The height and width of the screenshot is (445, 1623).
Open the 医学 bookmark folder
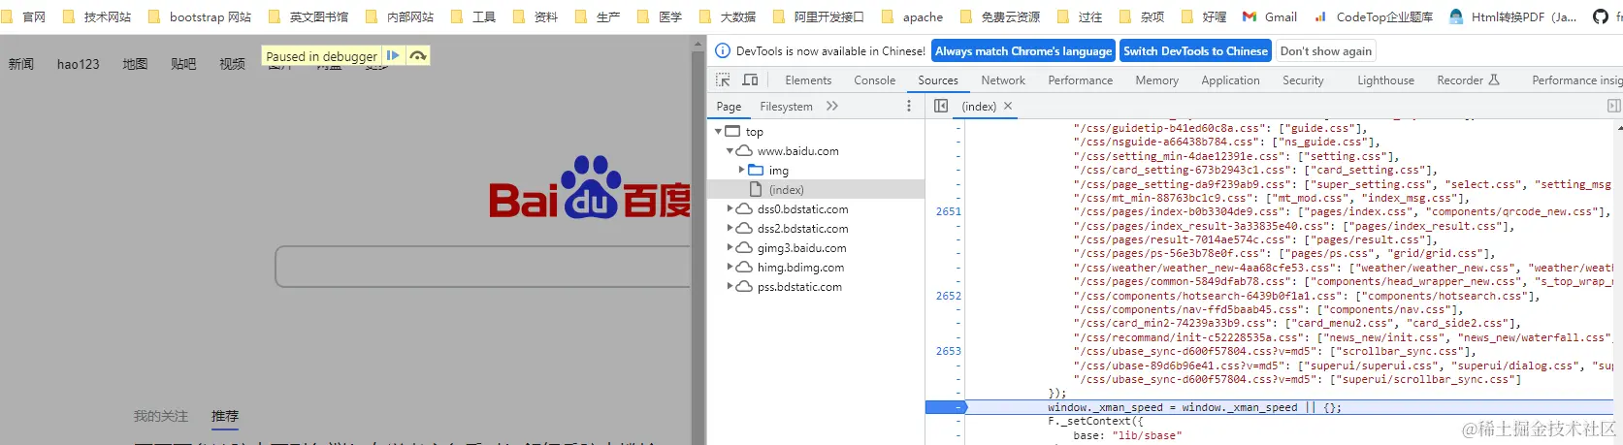(659, 16)
